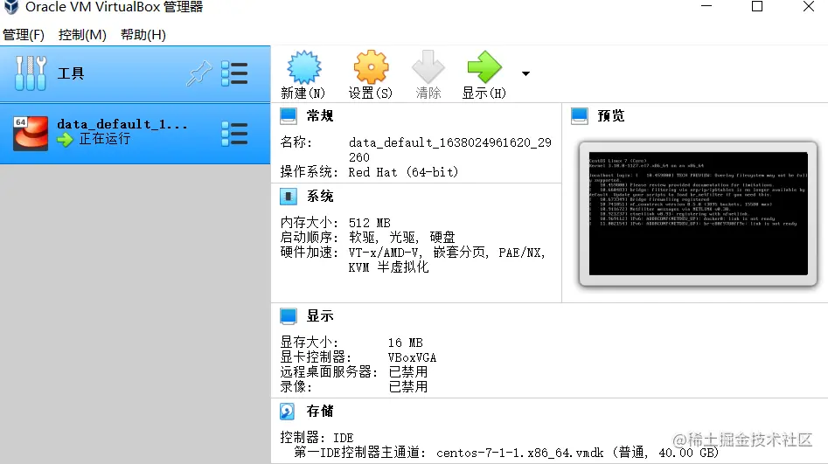Click the Storage (存储) disk icon
828x464 pixels.
click(288, 412)
